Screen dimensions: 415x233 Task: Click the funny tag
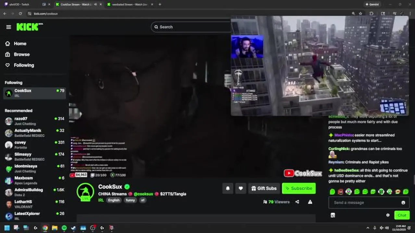130,200
